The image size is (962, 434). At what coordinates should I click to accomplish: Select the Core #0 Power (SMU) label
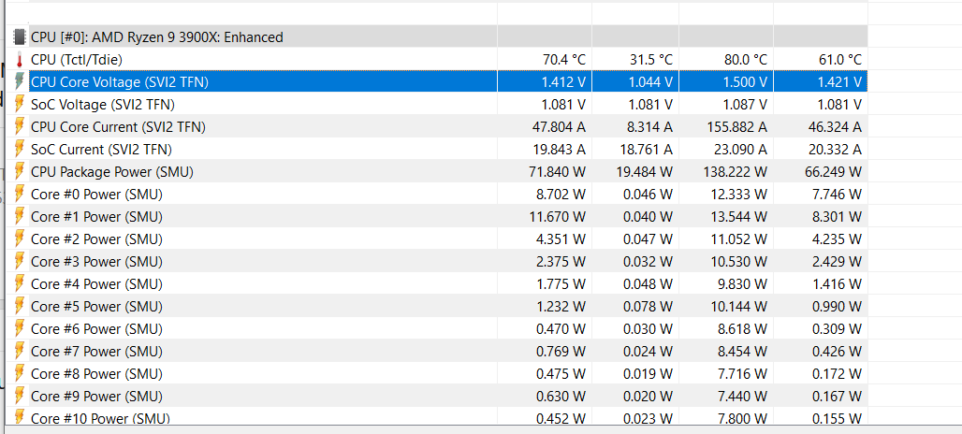96,195
